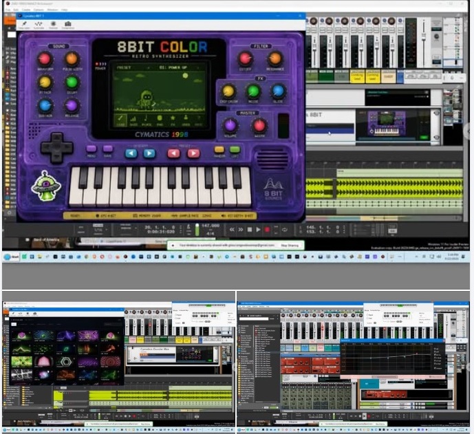Adjust the yellow Attack knob

45,82
